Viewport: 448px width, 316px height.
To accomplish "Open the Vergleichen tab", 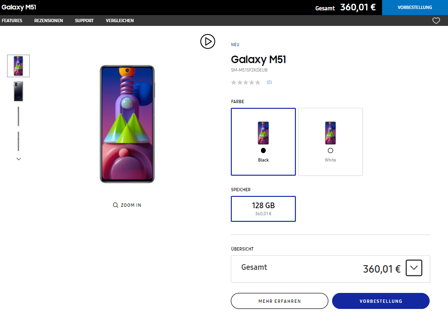I will (x=120, y=21).
